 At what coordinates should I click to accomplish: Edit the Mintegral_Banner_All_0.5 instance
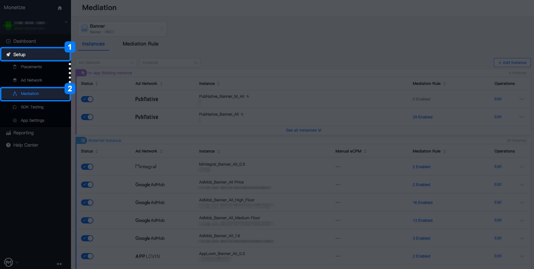498,166
